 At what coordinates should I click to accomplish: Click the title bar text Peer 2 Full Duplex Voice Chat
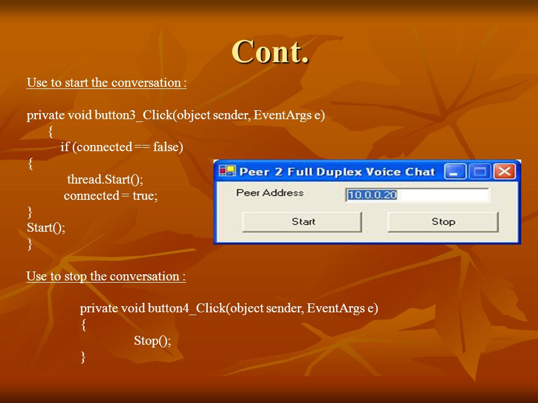coord(337,171)
